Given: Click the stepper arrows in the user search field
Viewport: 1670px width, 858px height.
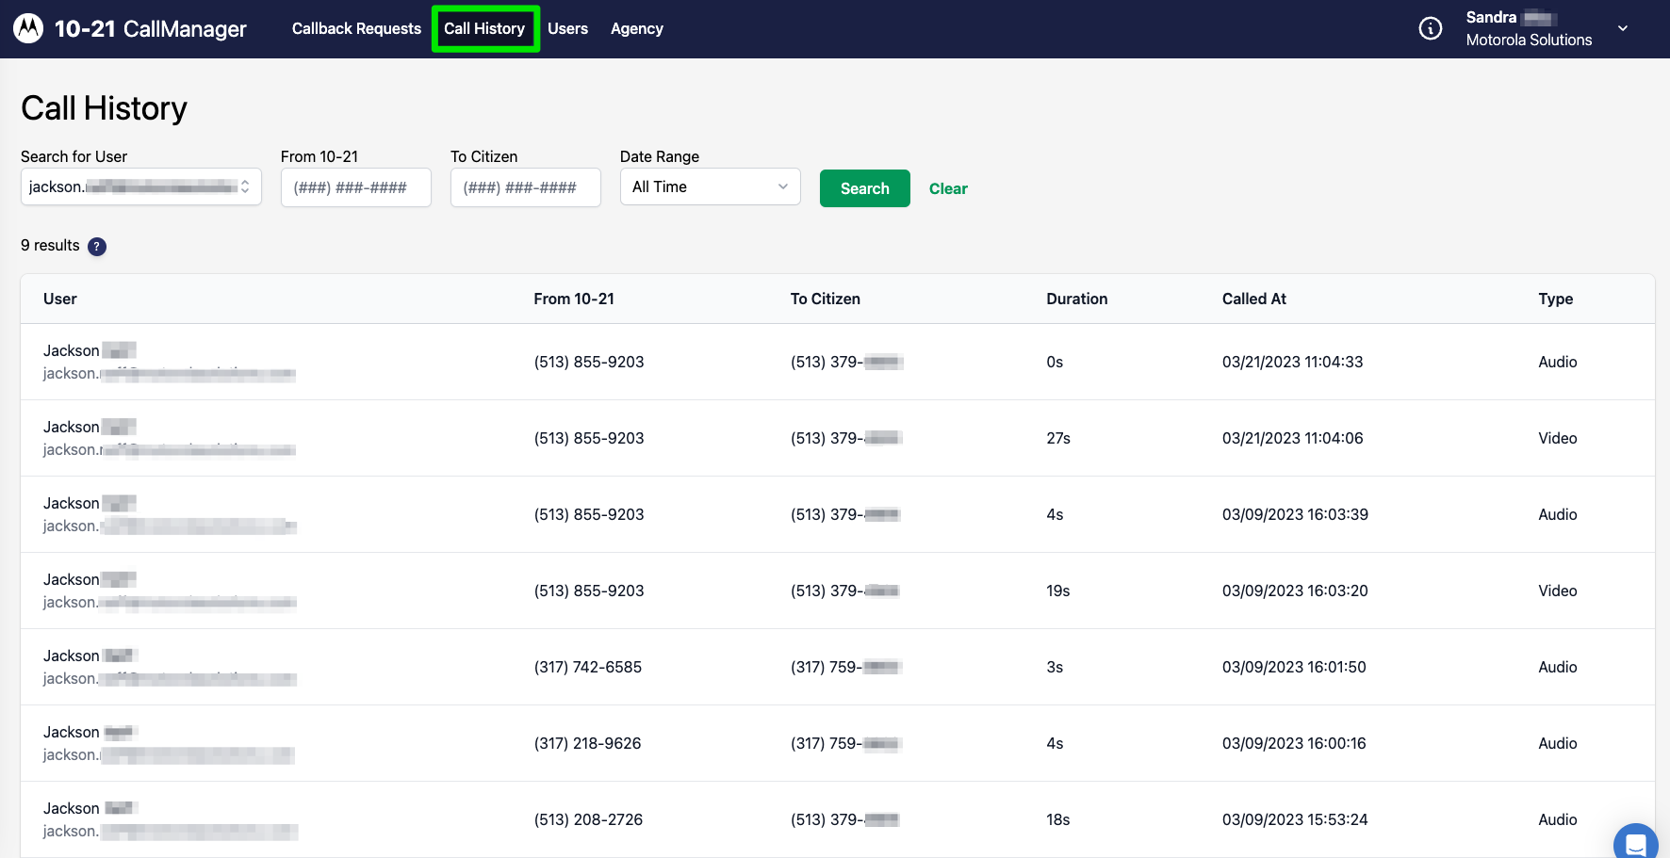Looking at the screenshot, I should click(x=246, y=186).
